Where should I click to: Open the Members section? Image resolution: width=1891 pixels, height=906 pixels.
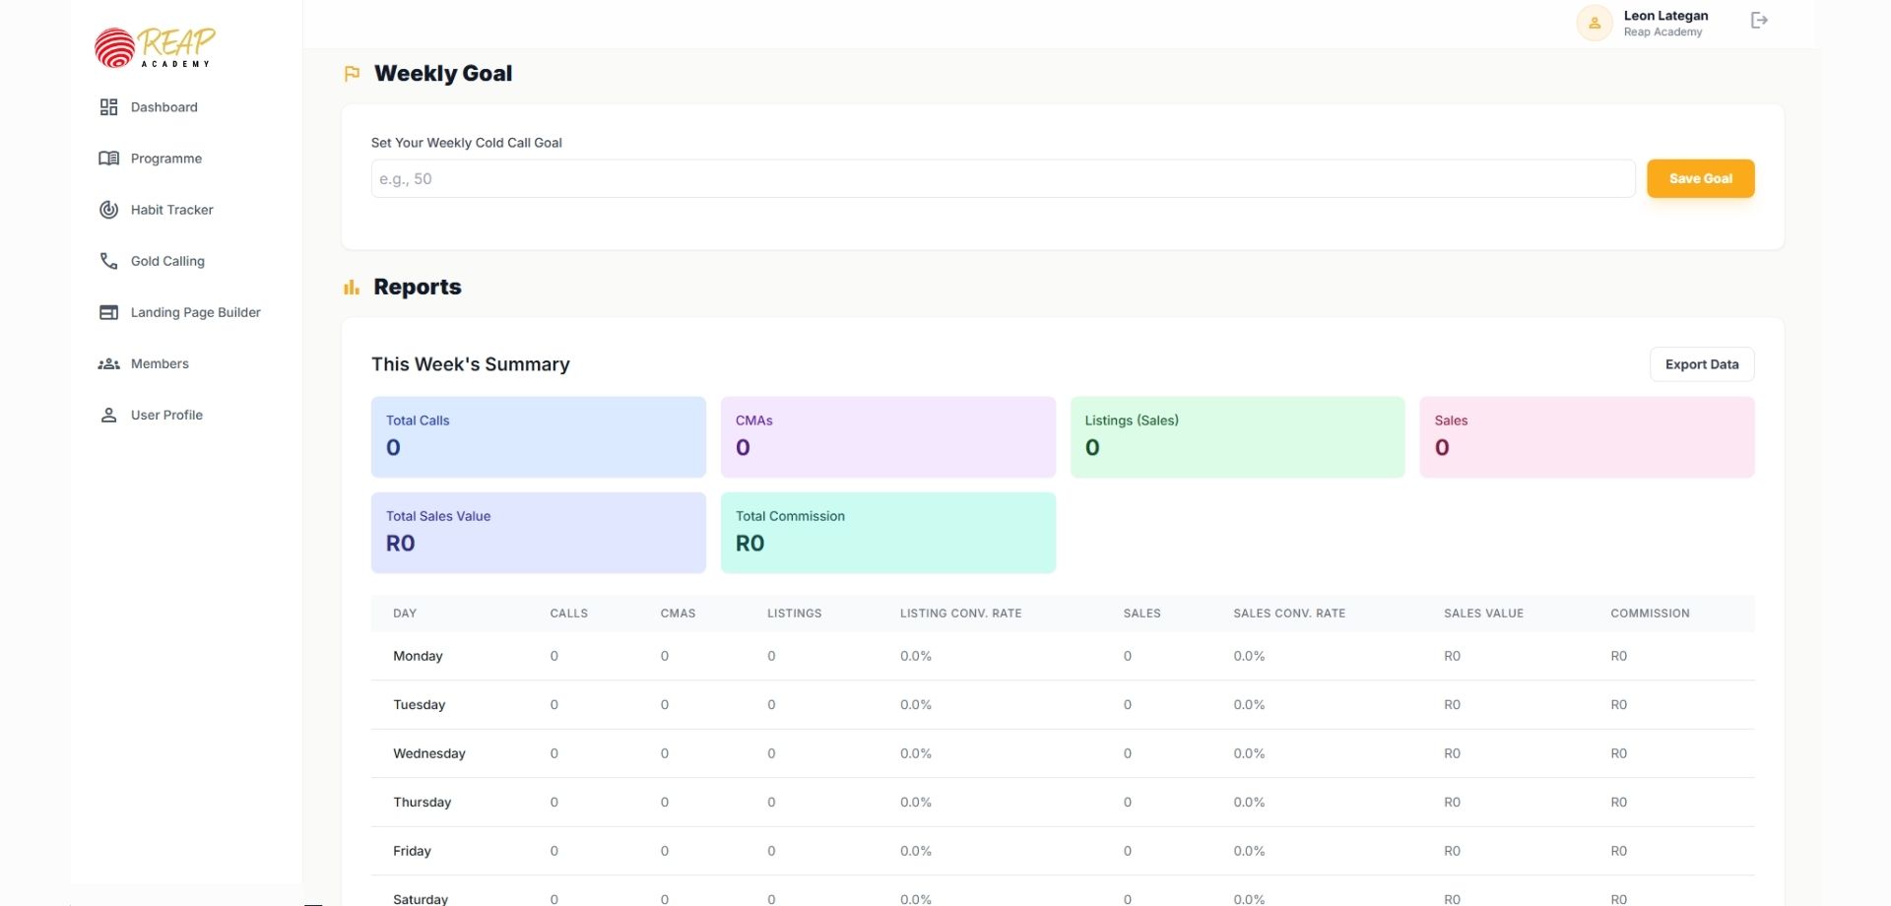tap(160, 363)
